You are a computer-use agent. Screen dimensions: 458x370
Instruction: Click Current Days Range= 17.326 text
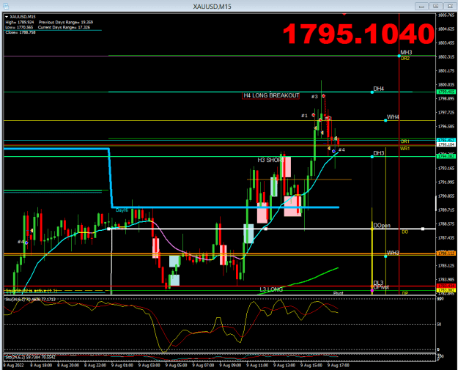click(x=64, y=27)
